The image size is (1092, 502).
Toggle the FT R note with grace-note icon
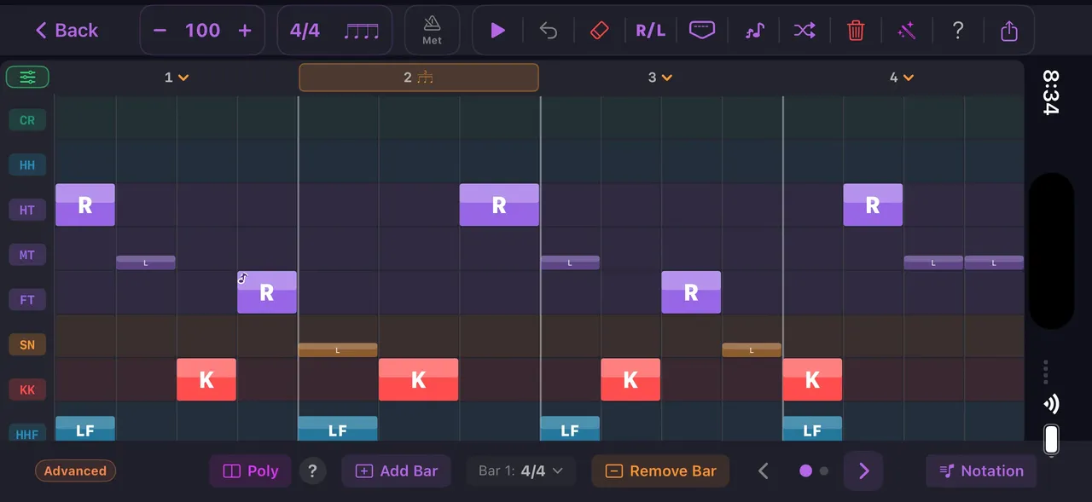pyautogui.click(x=267, y=292)
